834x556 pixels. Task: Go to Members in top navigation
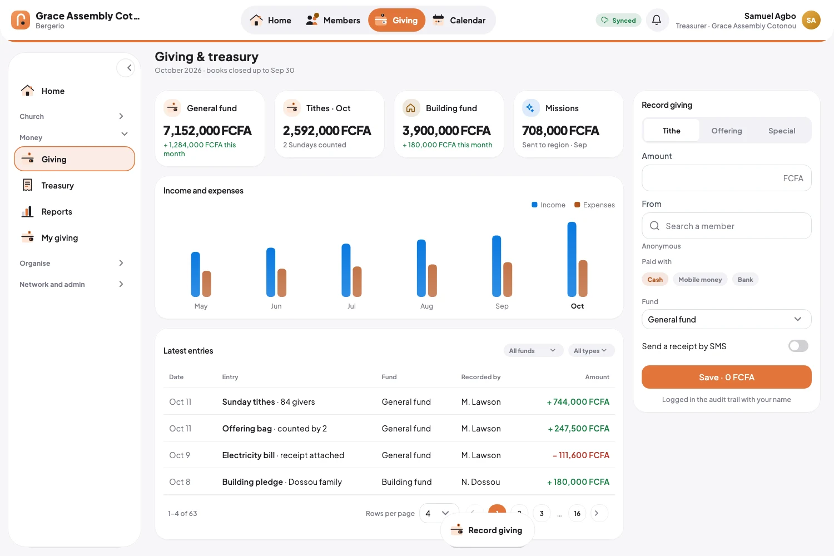[x=333, y=21]
